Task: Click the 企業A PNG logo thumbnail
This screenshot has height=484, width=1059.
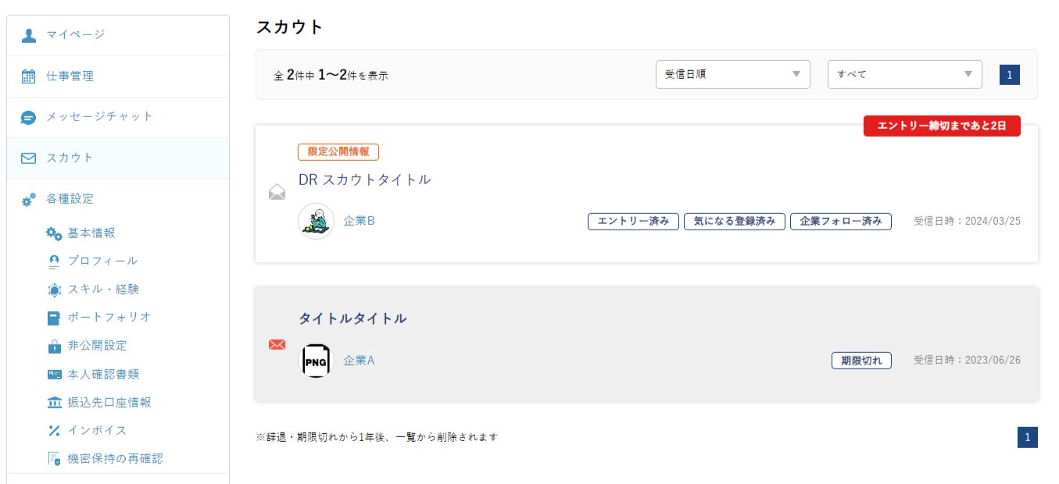Action: click(317, 361)
